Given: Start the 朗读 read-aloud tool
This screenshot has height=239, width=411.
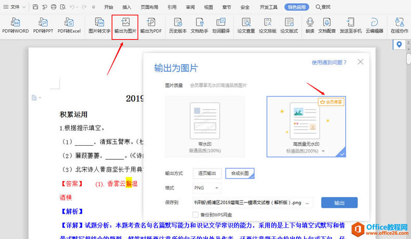Looking at the screenshot, I should pos(310,26).
